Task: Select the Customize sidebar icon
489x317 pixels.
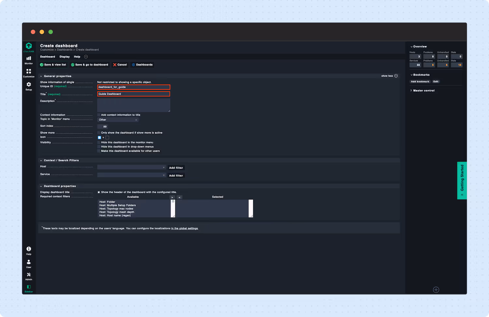Action: (x=28, y=72)
